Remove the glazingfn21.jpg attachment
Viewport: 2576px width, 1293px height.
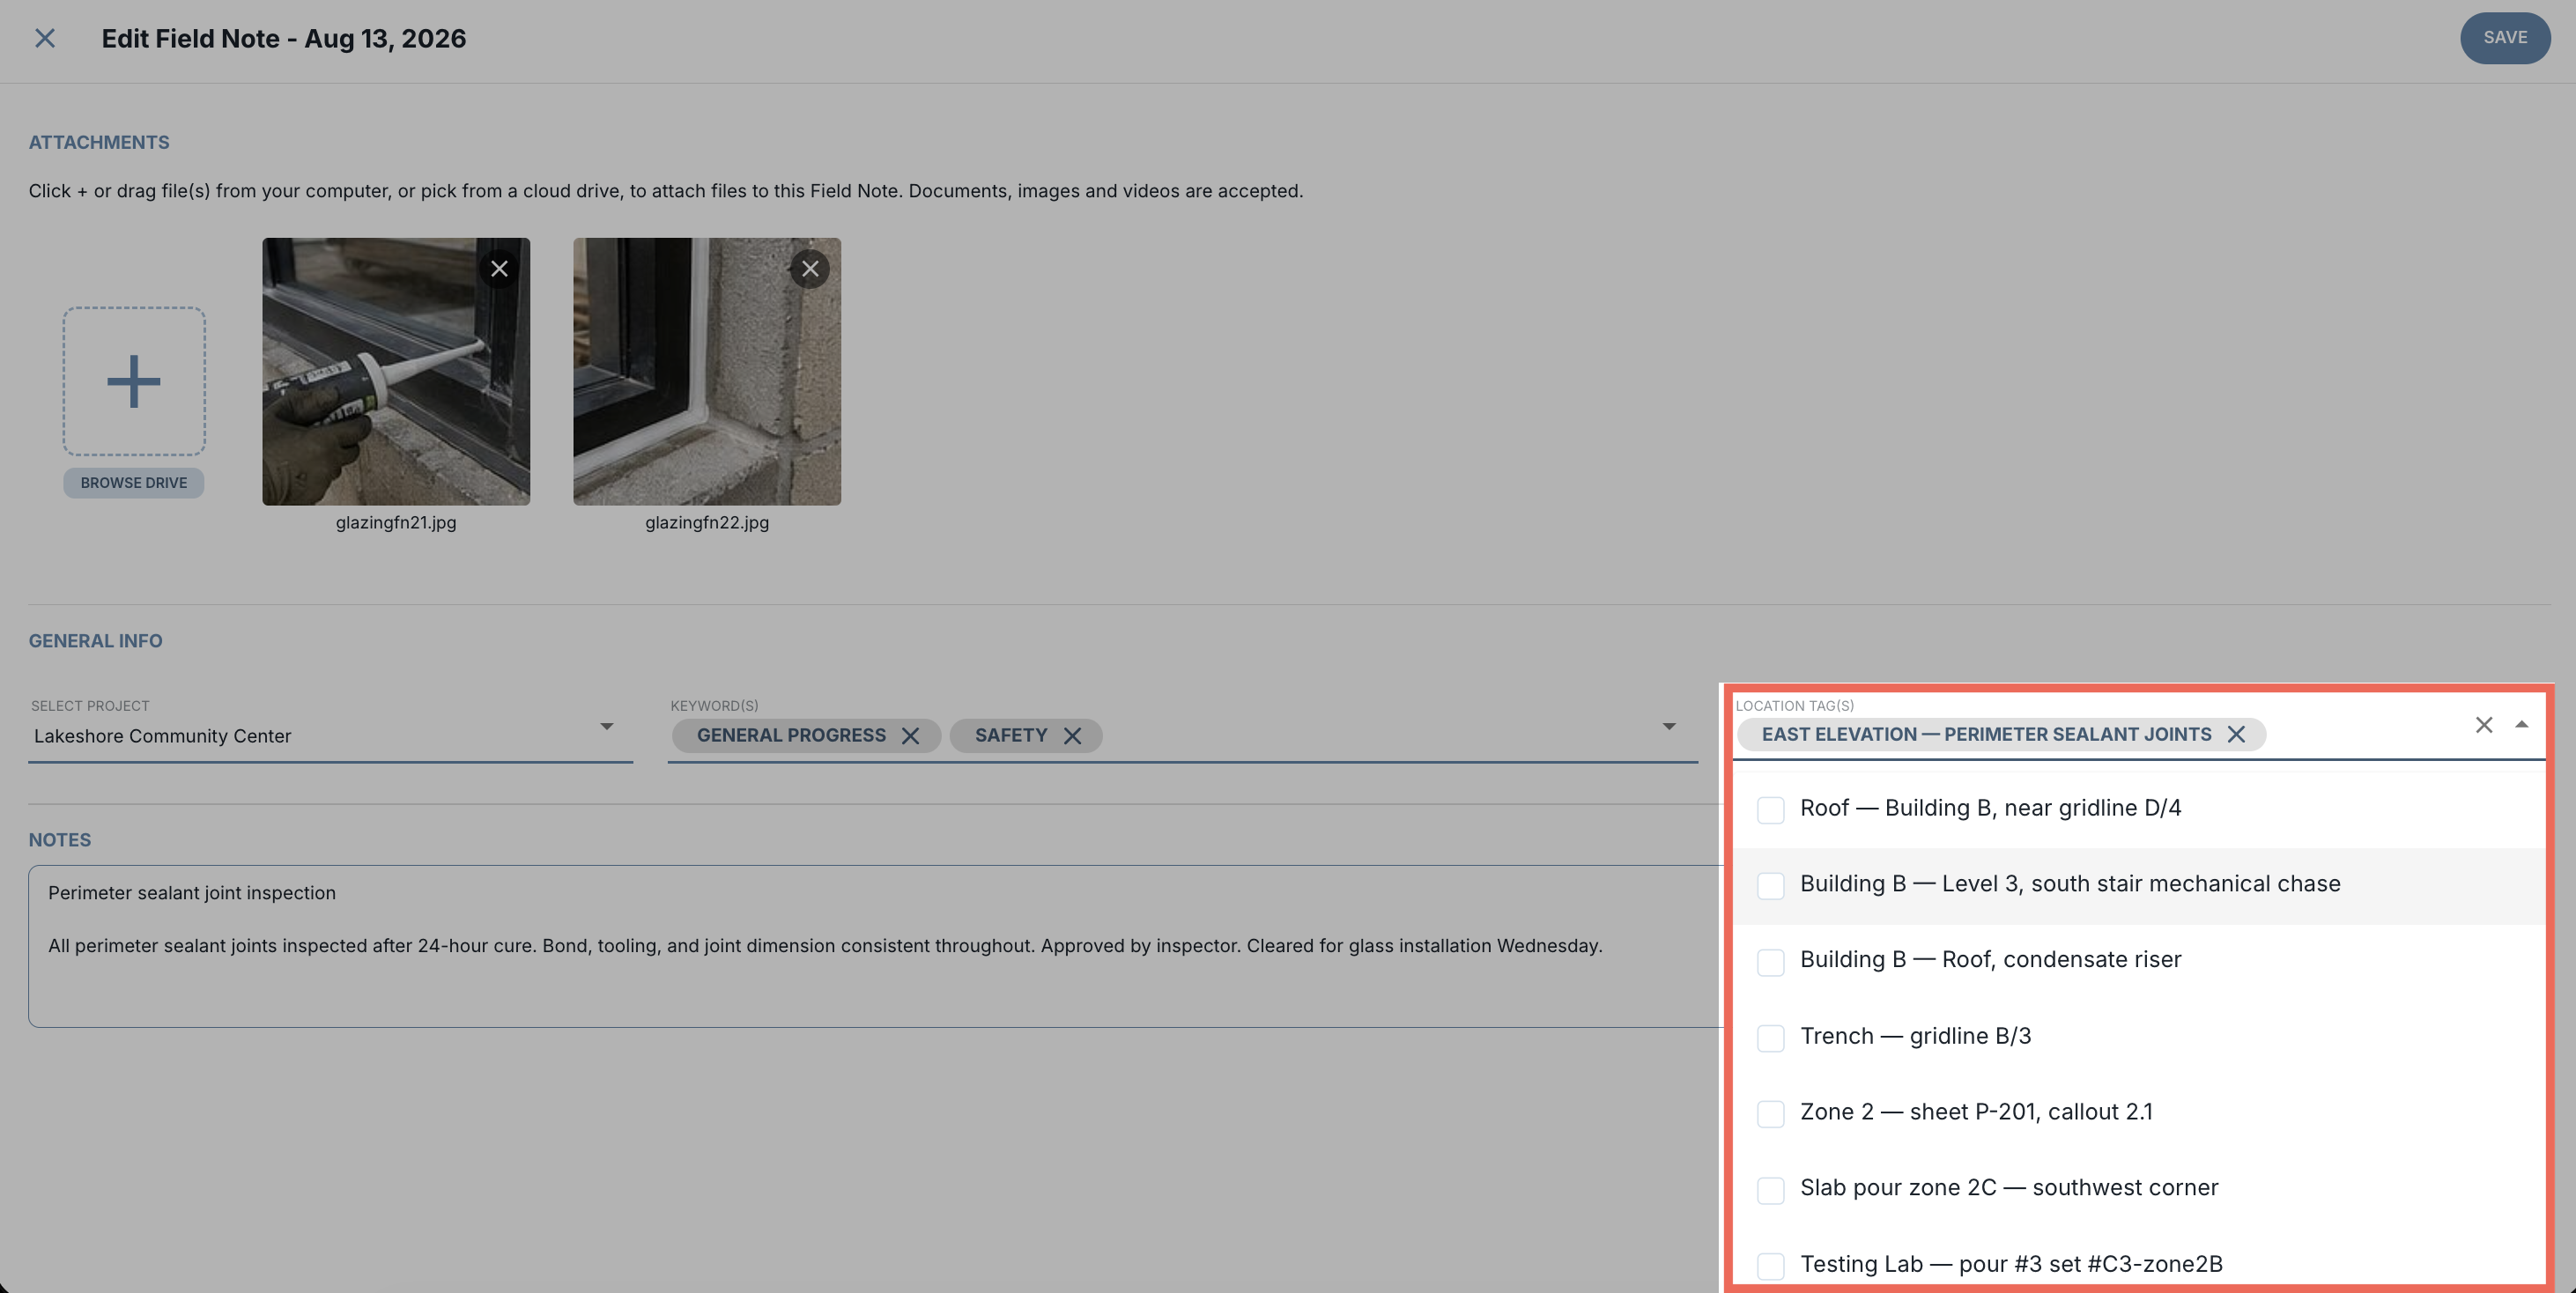pos(499,268)
